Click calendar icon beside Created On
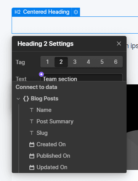The image size is (138, 181). (32, 145)
